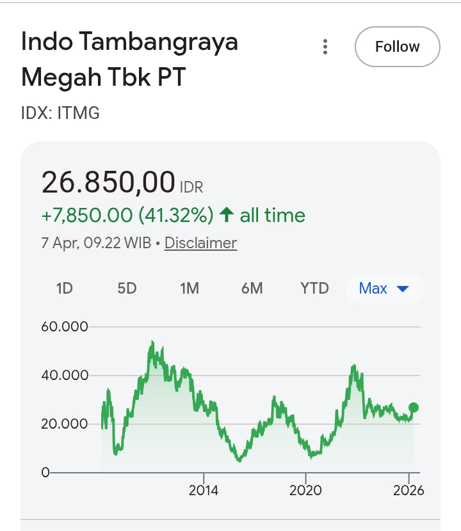Show the 1M chart range

[190, 289]
